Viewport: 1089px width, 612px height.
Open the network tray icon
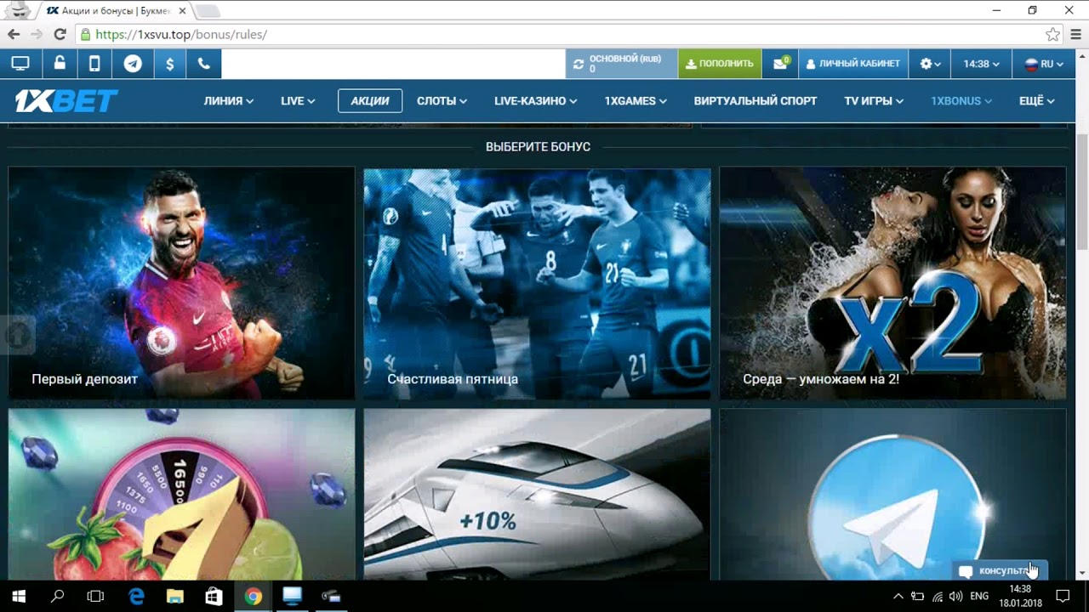click(x=937, y=597)
